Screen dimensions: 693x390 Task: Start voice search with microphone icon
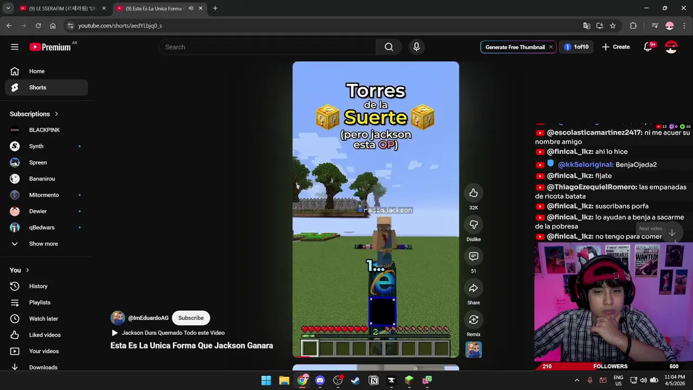416,47
